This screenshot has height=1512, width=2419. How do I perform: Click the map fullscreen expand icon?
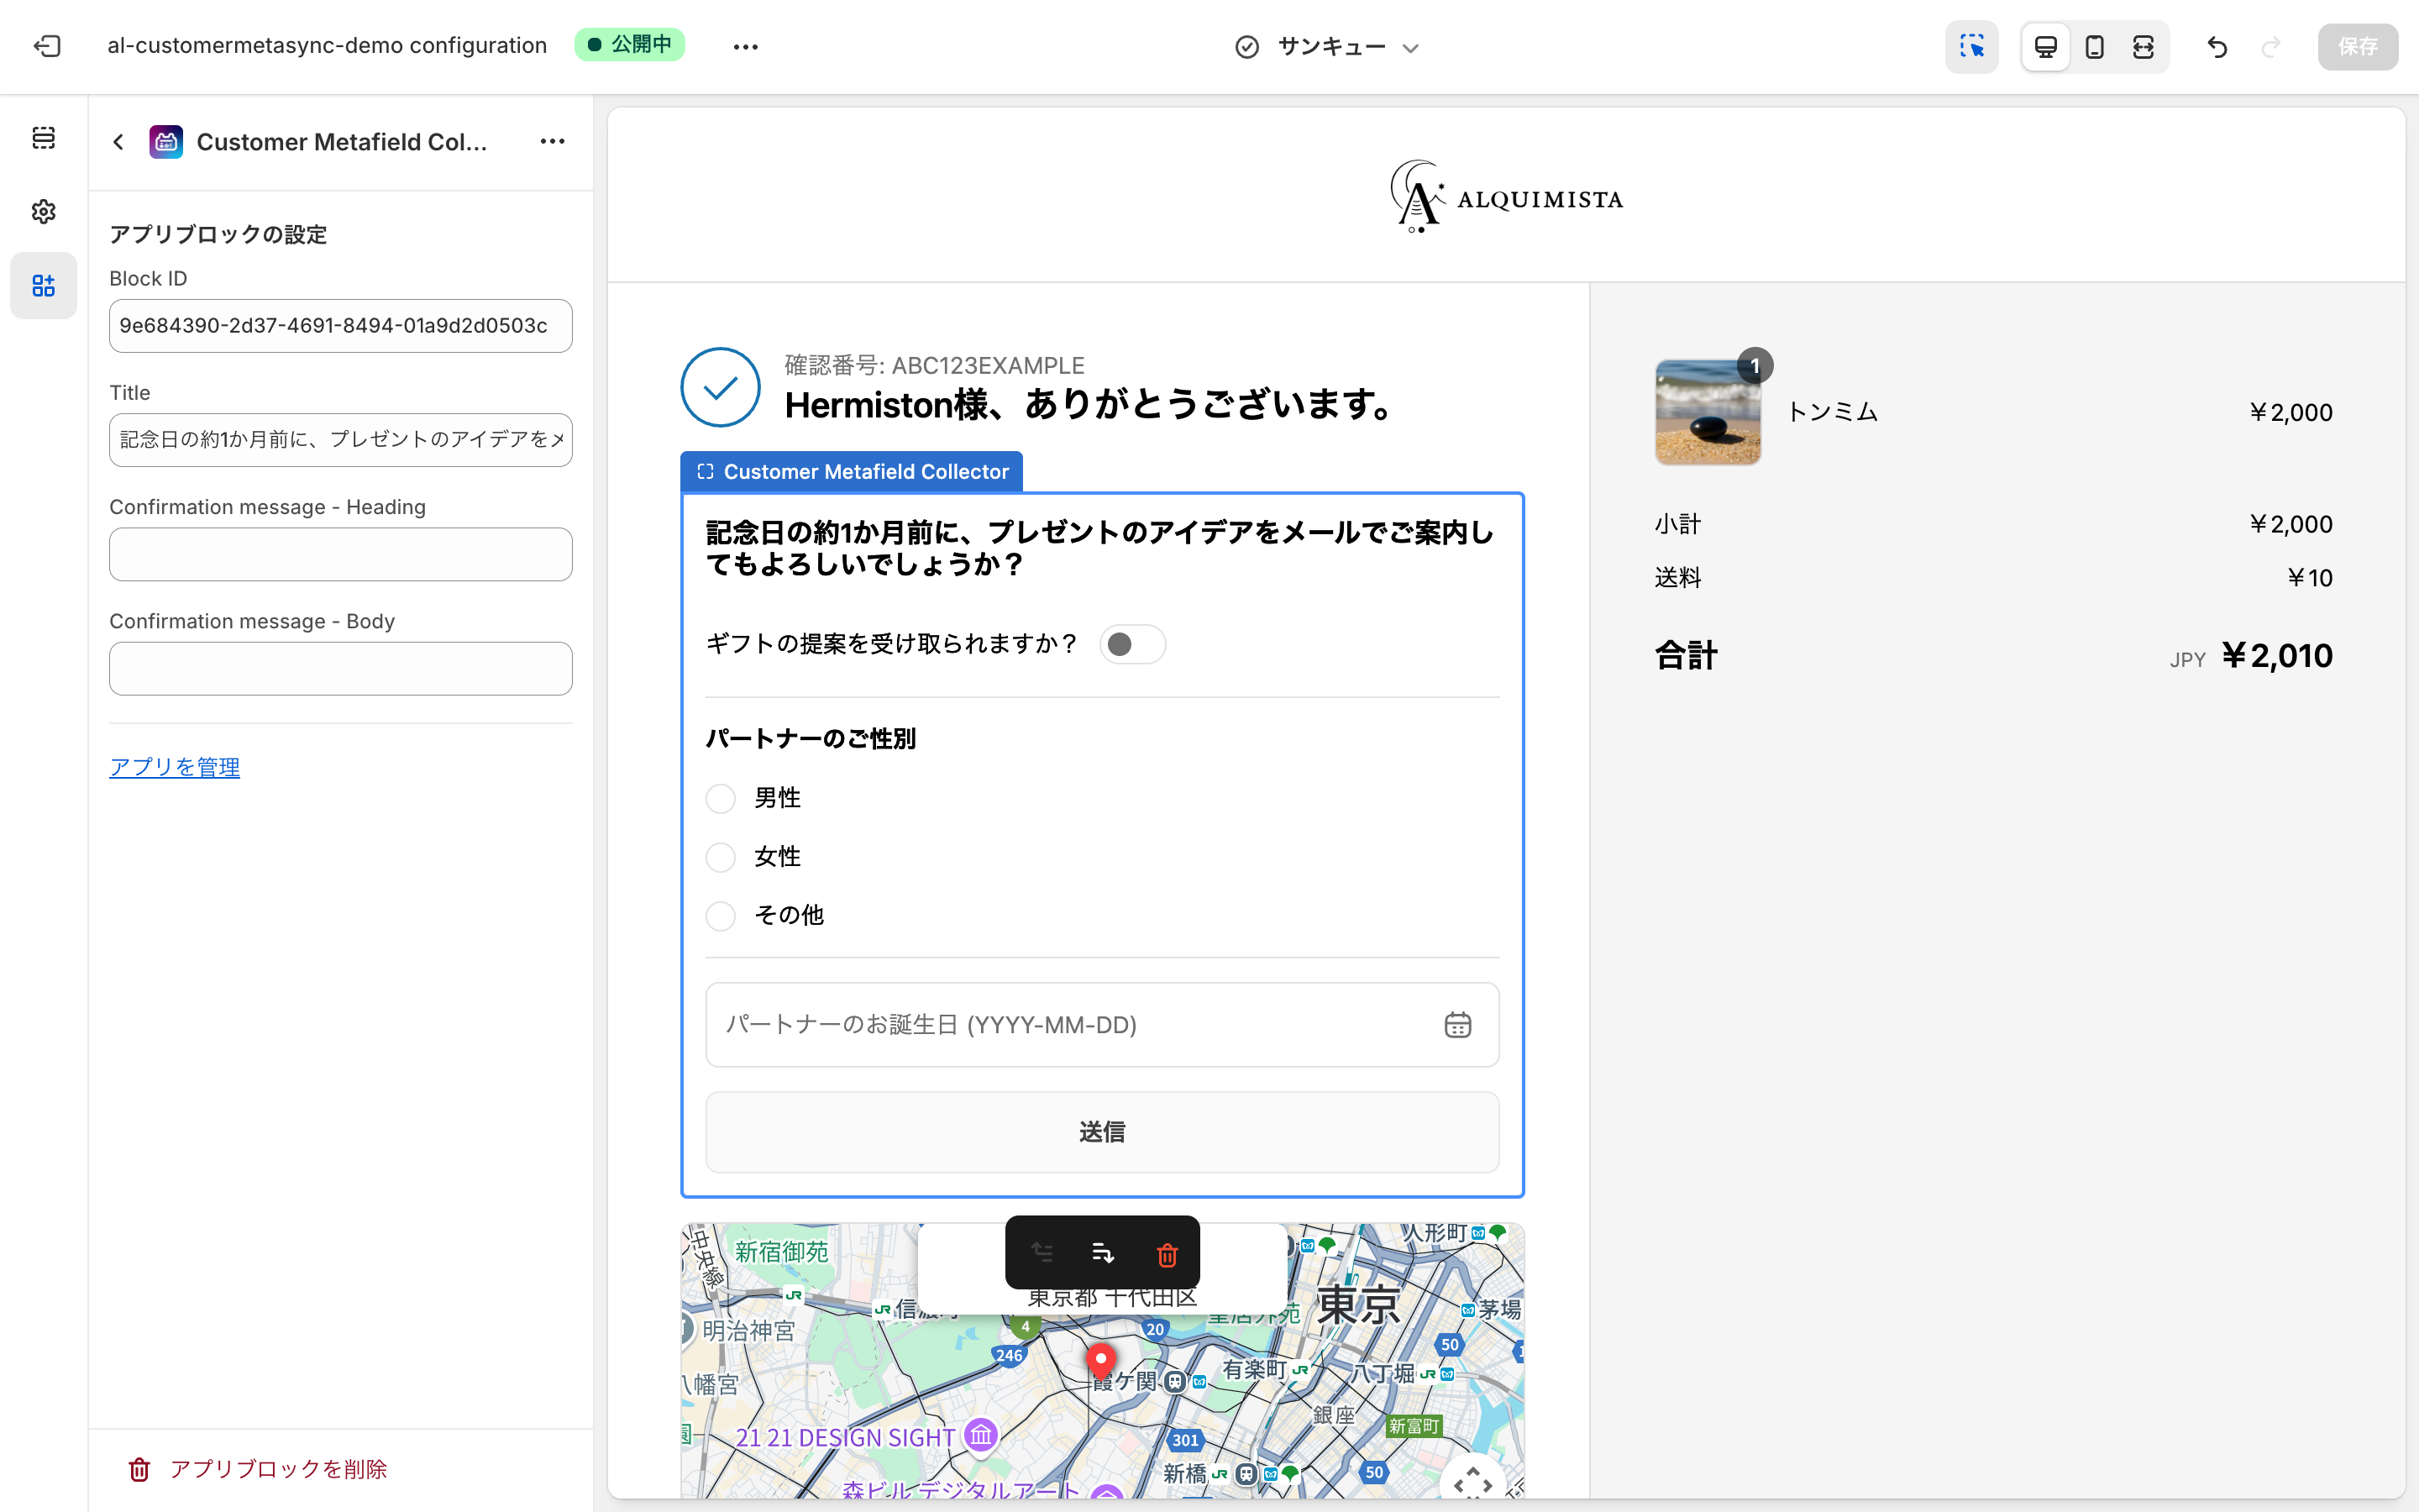coord(1473,1483)
